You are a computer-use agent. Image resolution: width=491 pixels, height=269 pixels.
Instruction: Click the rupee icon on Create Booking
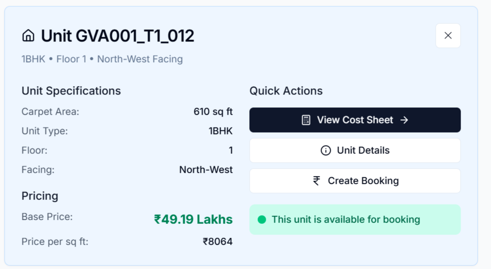click(316, 181)
